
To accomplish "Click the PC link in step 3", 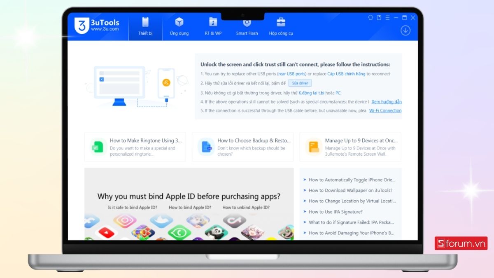I will click(338, 93).
